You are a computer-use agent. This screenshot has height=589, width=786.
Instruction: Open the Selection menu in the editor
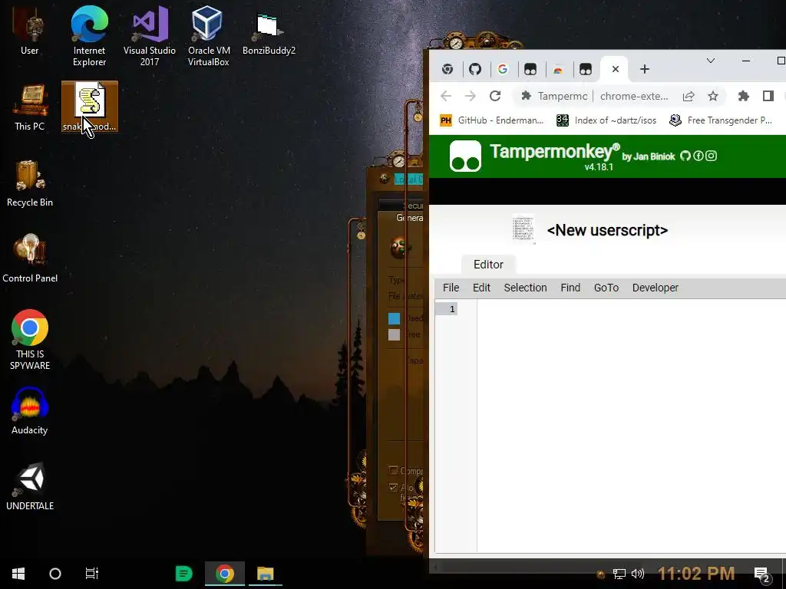point(525,288)
